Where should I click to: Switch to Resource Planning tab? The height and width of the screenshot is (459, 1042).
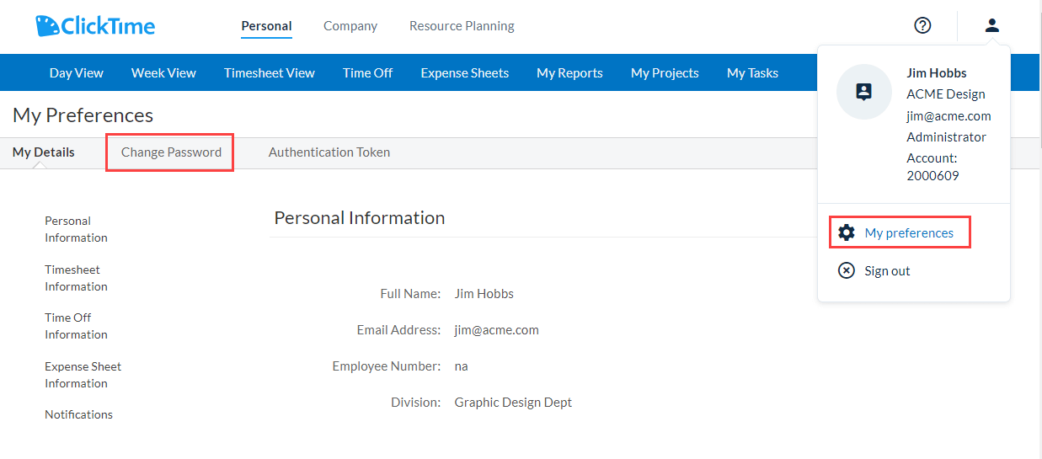[462, 26]
